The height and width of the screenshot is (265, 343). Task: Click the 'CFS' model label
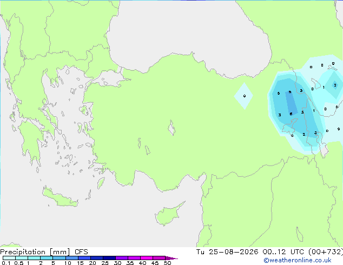(81, 252)
